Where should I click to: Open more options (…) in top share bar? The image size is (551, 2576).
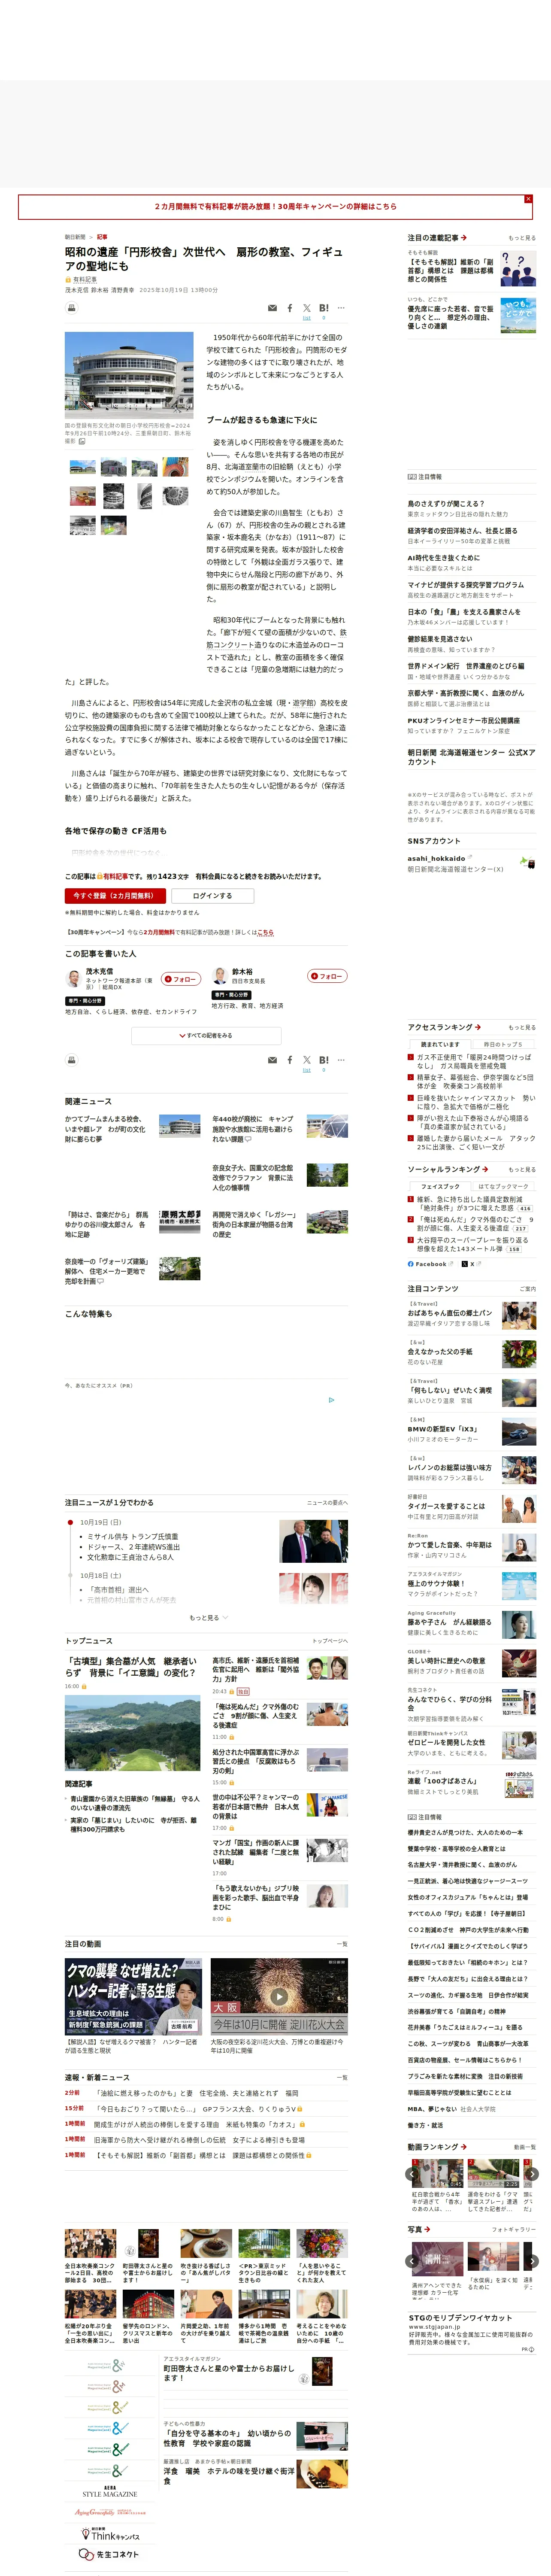tap(341, 308)
